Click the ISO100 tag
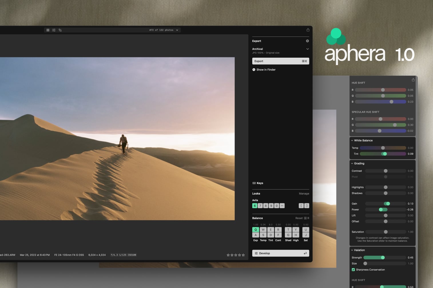 (132, 255)
